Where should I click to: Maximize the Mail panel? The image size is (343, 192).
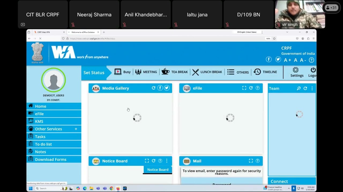click(x=251, y=161)
